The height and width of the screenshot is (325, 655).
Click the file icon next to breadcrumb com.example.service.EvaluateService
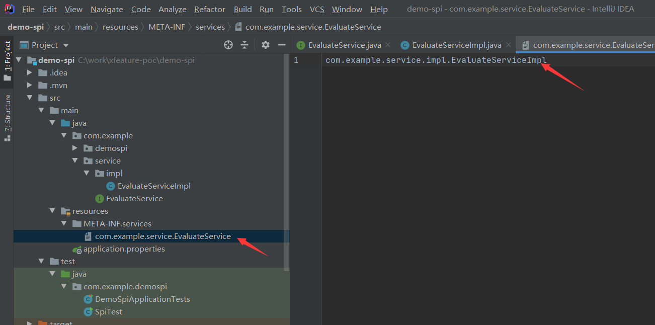[238, 27]
